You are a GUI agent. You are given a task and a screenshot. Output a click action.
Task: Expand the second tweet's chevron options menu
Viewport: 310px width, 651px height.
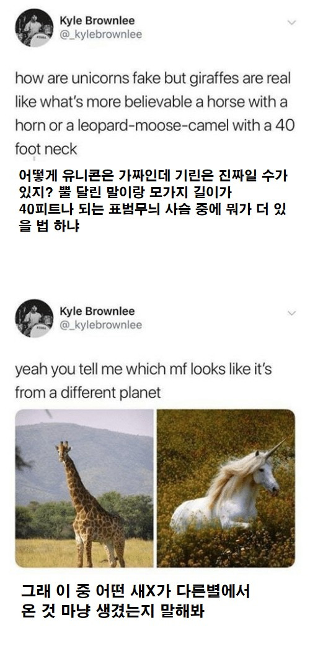292,312
